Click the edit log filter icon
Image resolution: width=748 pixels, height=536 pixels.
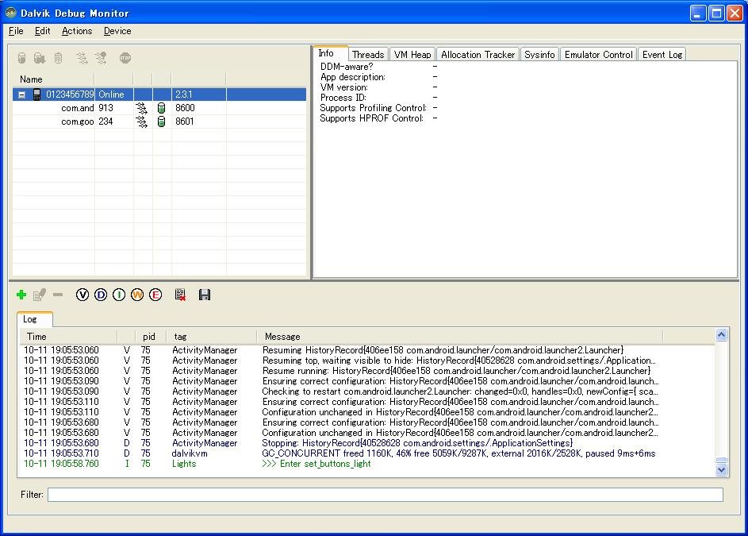coord(40,295)
